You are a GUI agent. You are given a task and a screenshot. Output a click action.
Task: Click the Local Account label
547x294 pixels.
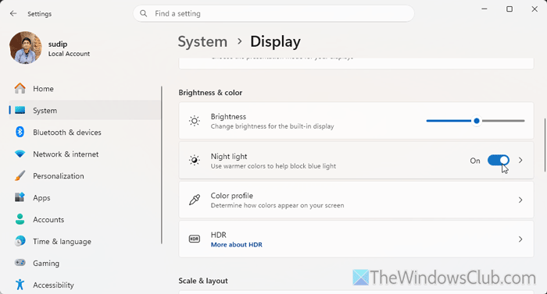coord(69,54)
